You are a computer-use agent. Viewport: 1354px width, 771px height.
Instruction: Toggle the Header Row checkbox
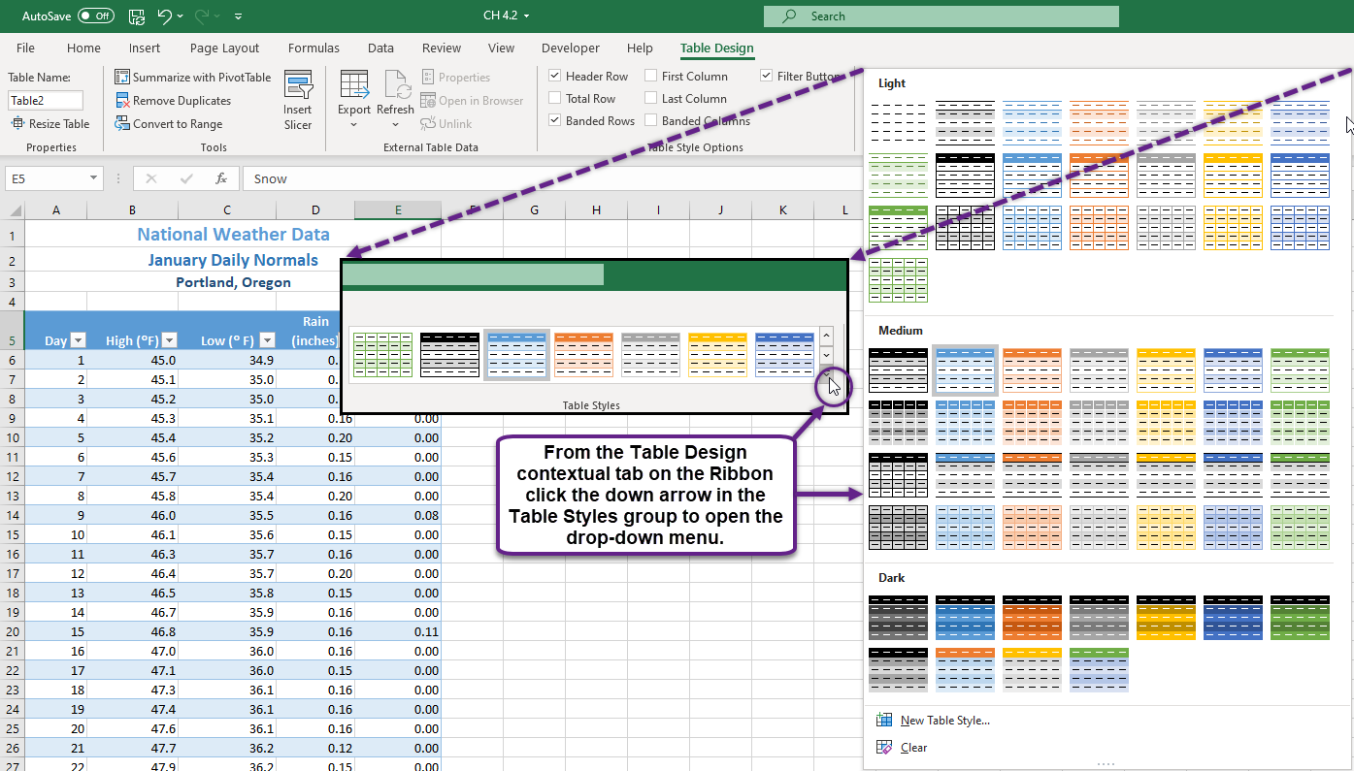(554, 76)
